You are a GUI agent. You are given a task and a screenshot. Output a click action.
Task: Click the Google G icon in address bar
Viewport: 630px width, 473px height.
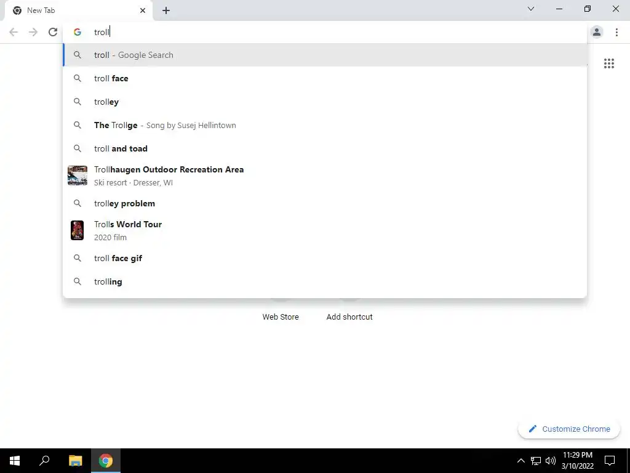tap(78, 32)
